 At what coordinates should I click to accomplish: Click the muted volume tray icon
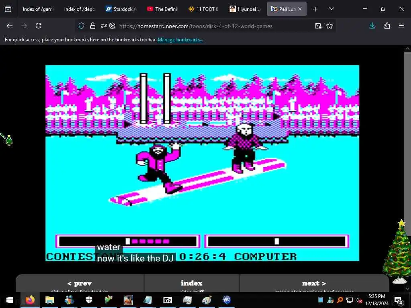tap(359, 300)
